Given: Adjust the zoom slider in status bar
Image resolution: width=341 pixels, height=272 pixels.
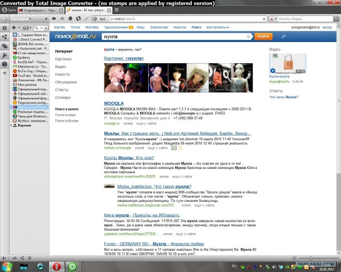Looking at the screenshot, I should click(x=311, y=258).
